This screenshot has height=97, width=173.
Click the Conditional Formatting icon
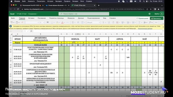tap(117, 22)
